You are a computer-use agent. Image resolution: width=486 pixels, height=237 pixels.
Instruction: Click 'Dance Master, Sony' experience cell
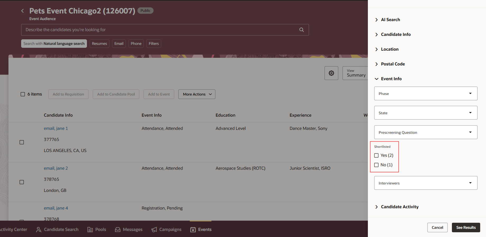308,128
